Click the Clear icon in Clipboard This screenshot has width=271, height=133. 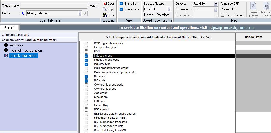[105, 4]
